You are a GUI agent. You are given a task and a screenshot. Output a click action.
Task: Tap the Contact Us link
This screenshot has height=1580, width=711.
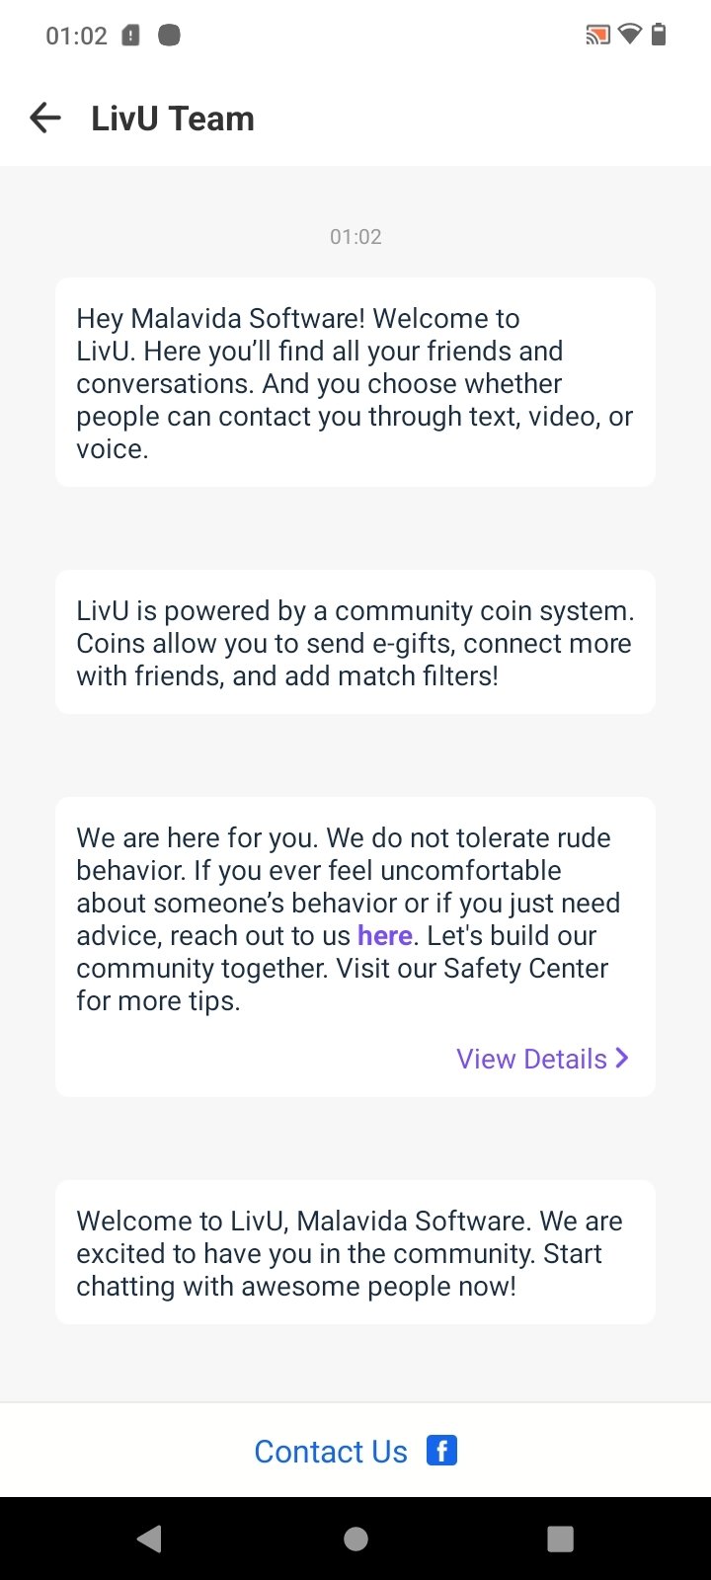[x=331, y=1451]
